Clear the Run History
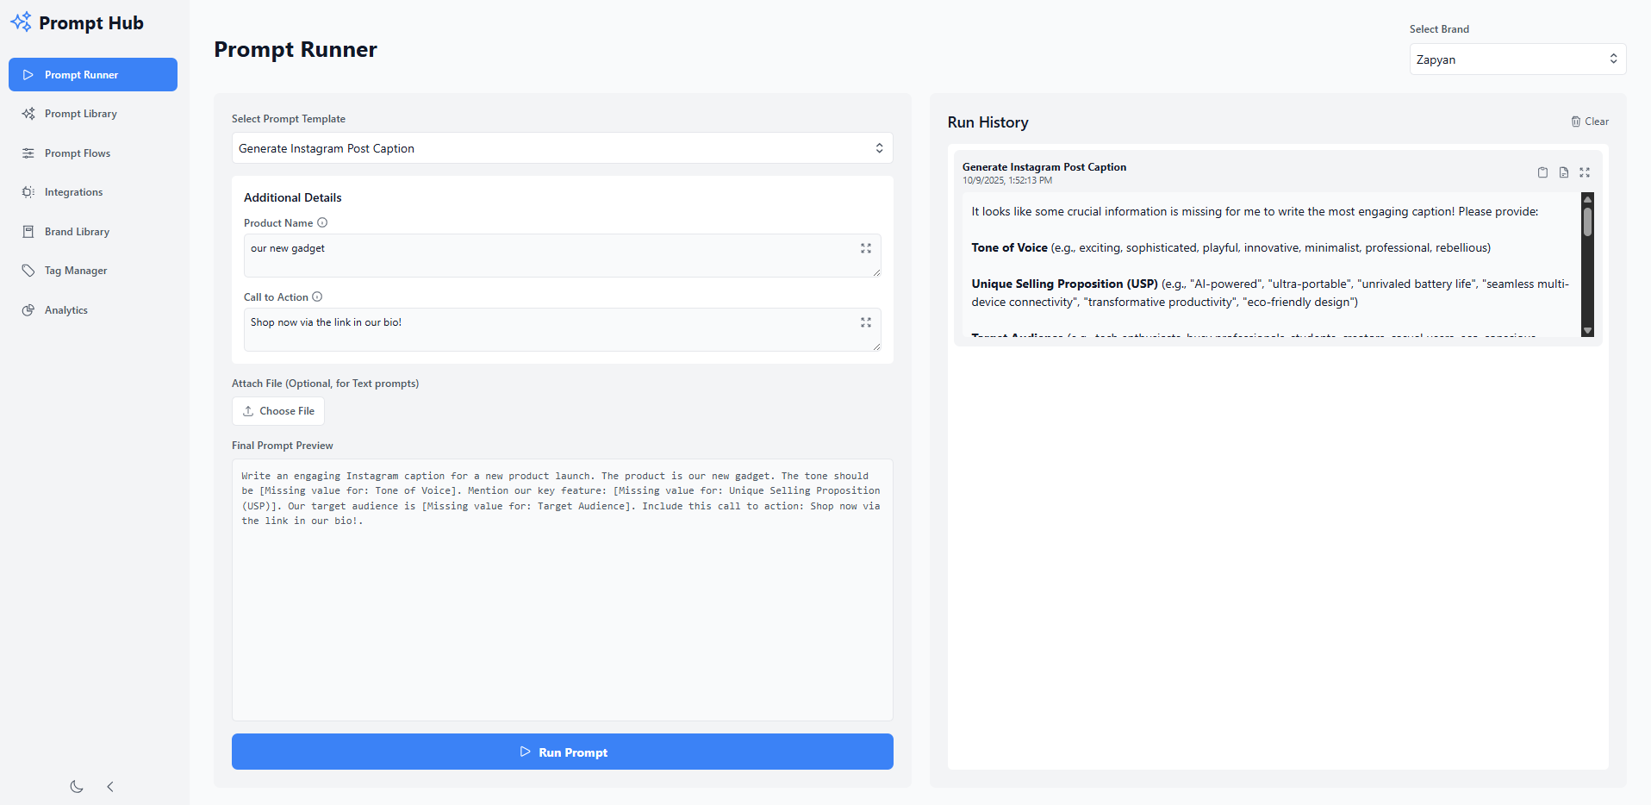 point(1590,122)
